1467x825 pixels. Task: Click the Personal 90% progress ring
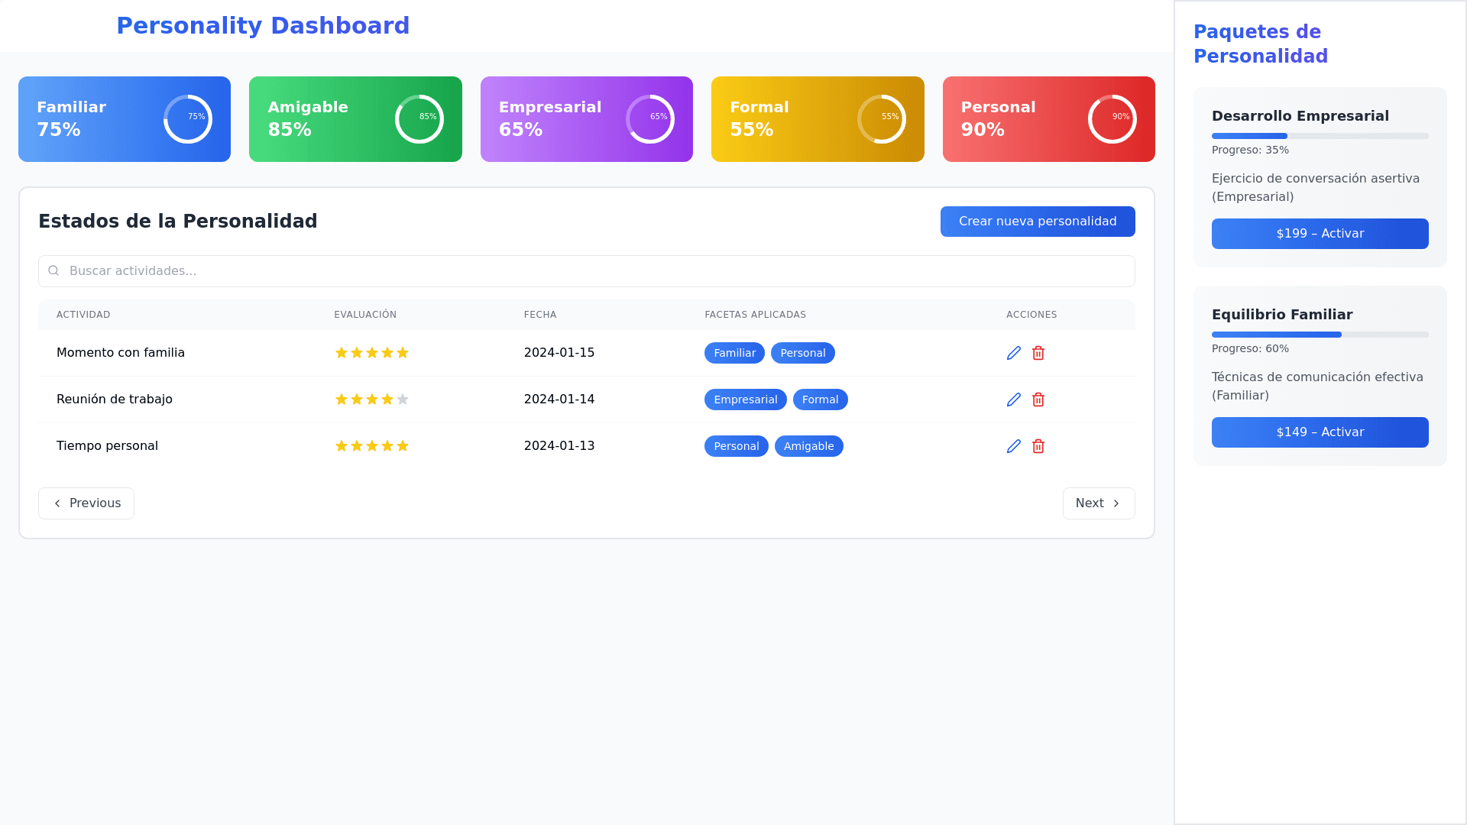click(1112, 119)
